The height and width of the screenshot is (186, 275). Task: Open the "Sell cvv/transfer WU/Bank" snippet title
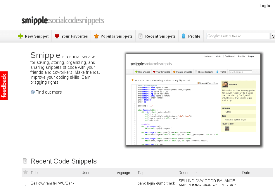[52, 183]
